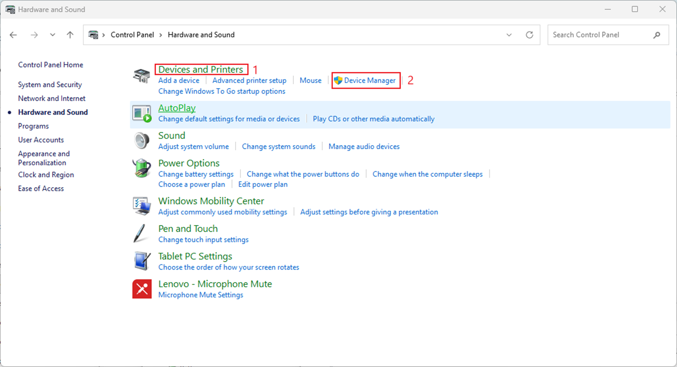Expand the address bar history dropdown
Viewport: 677px width, 367px height.
point(509,35)
